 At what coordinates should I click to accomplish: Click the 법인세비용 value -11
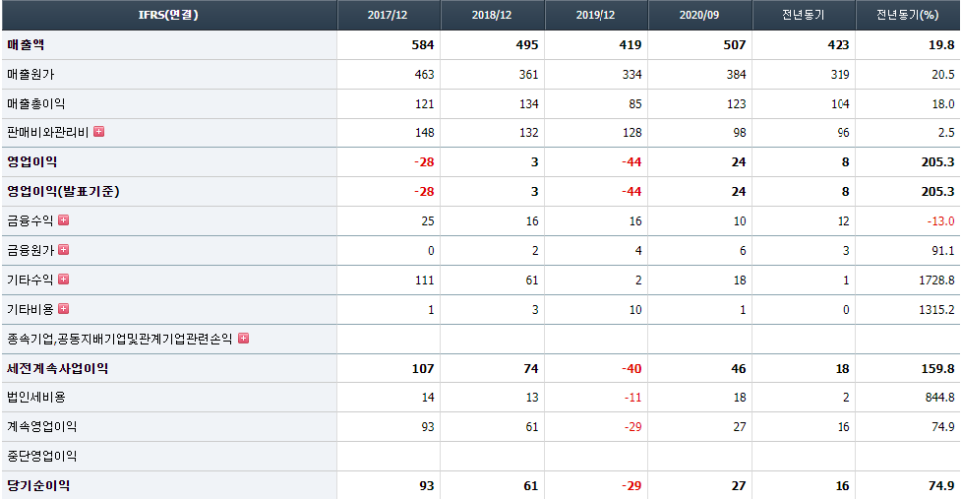coord(633,398)
